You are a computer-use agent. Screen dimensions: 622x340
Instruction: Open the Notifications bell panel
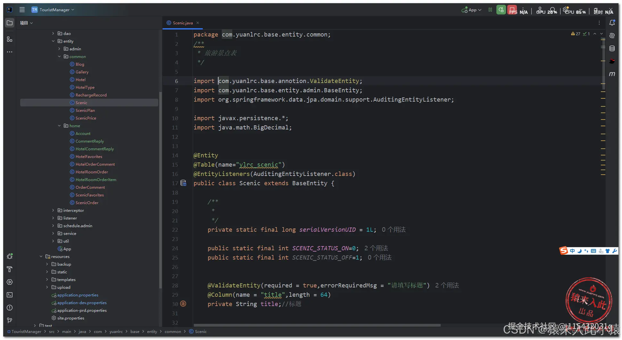tap(612, 23)
